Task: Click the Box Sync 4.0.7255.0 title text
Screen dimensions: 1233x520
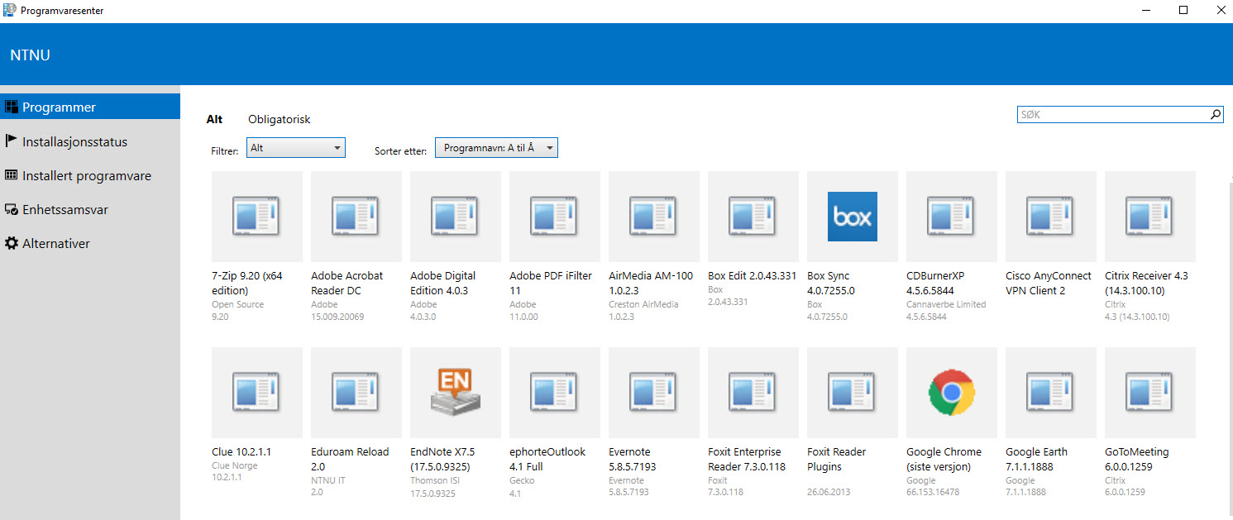Action: [831, 283]
